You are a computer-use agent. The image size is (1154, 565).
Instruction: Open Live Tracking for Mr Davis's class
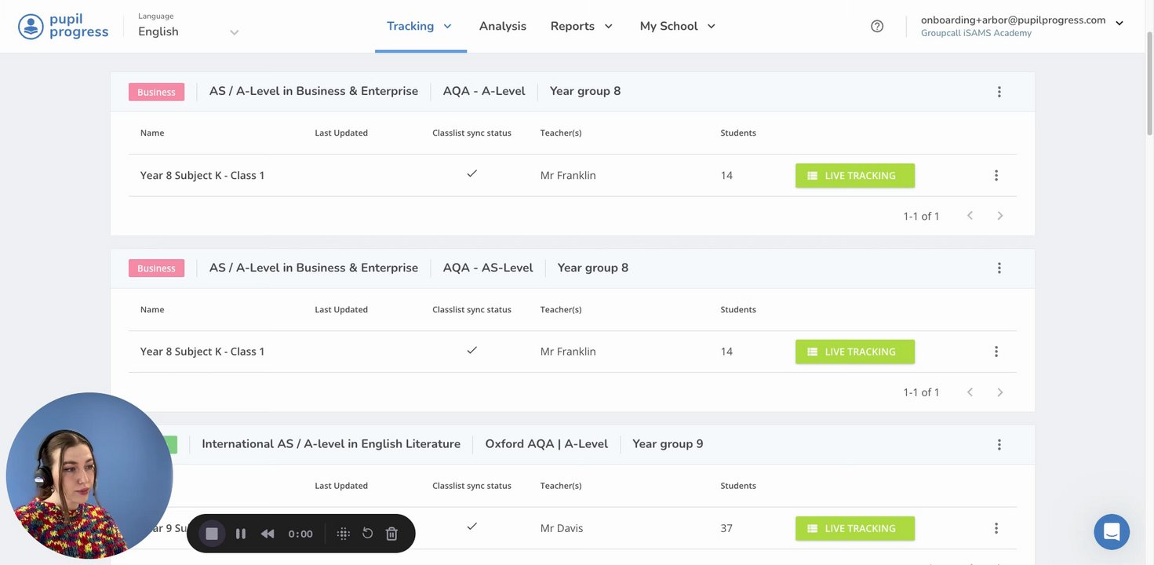coord(854,528)
